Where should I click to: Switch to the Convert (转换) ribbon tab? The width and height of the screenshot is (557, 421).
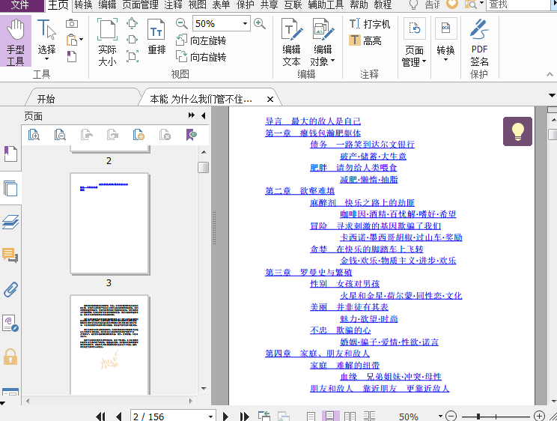[84, 4]
